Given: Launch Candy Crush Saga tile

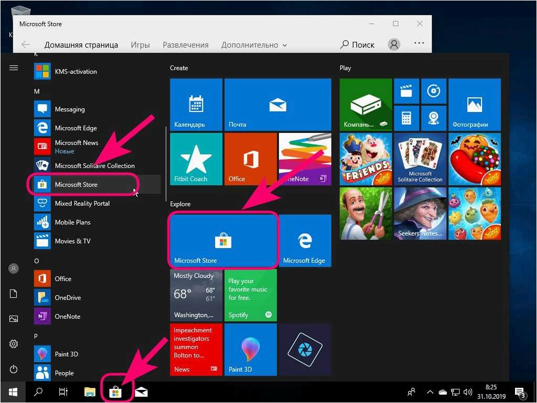Looking at the screenshot, I should click(475, 159).
